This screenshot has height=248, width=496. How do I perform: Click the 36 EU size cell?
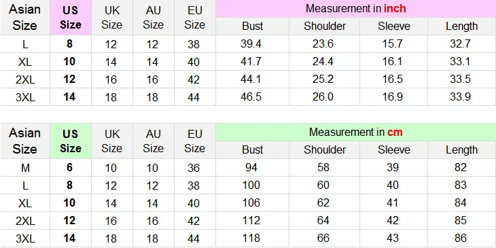click(x=193, y=168)
